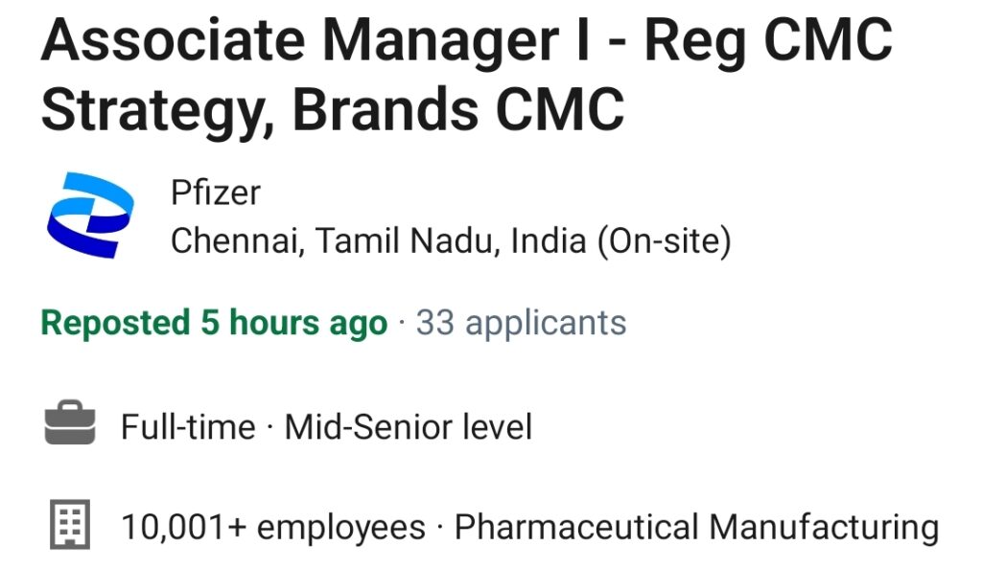Select the 'Strategy, Brands CMC' title line
This screenshot has height=569, width=982.
tap(333, 111)
